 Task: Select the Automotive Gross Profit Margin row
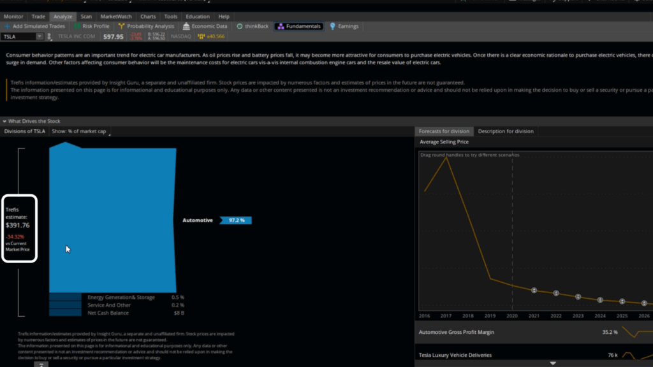tap(534, 332)
